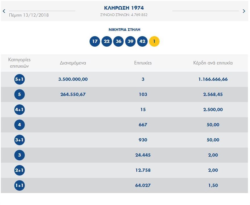Click the number 36 ball

point(118,41)
